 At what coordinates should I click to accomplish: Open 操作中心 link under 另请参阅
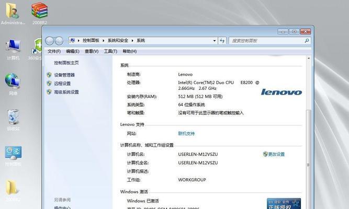click(x=63, y=207)
